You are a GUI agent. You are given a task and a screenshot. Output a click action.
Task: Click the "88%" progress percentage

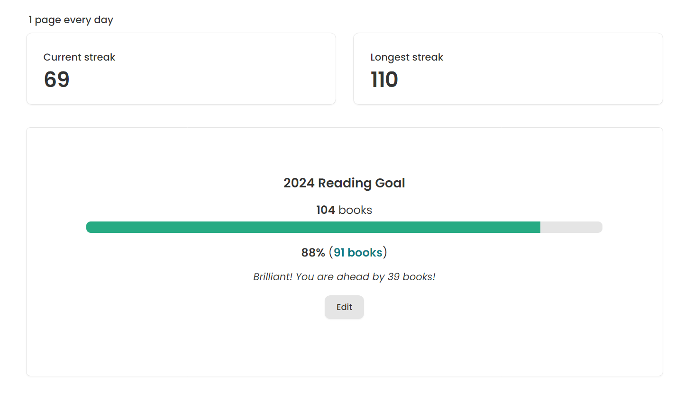tap(313, 253)
